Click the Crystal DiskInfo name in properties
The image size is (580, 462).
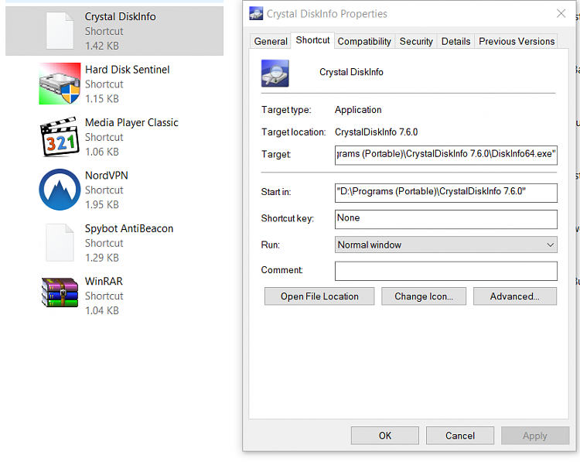351,72
